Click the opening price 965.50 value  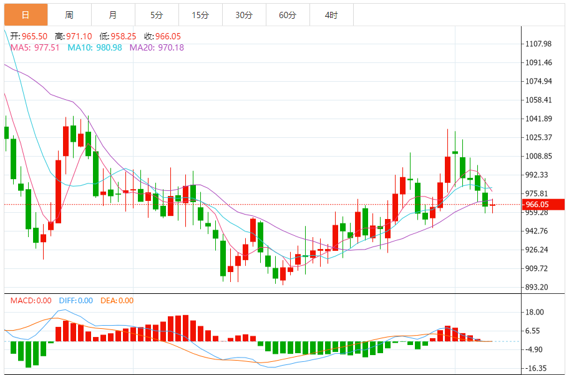[34, 36]
